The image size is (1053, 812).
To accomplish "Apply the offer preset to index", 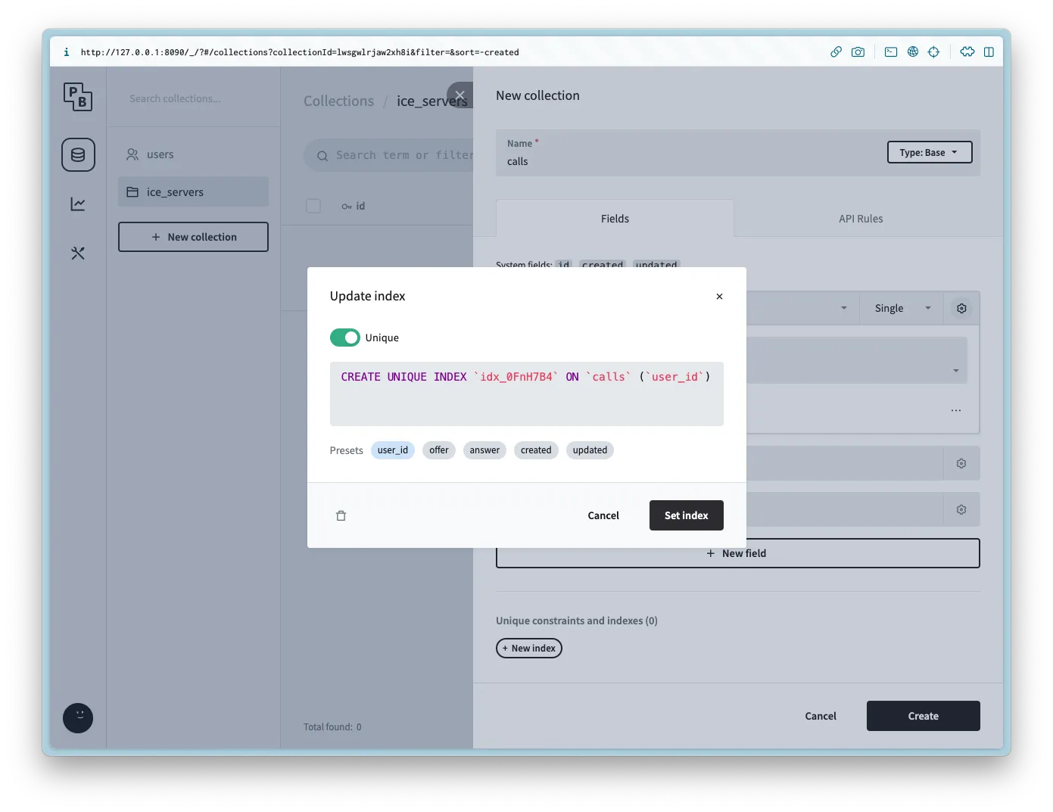I will point(438,450).
